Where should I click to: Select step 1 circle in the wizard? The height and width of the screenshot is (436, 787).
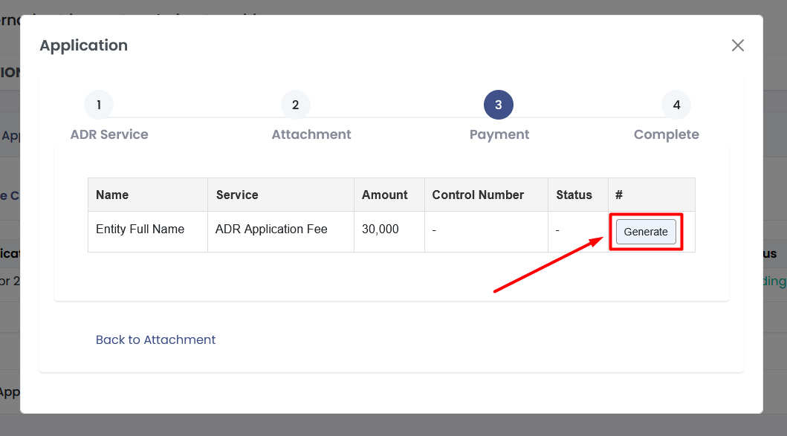99,105
